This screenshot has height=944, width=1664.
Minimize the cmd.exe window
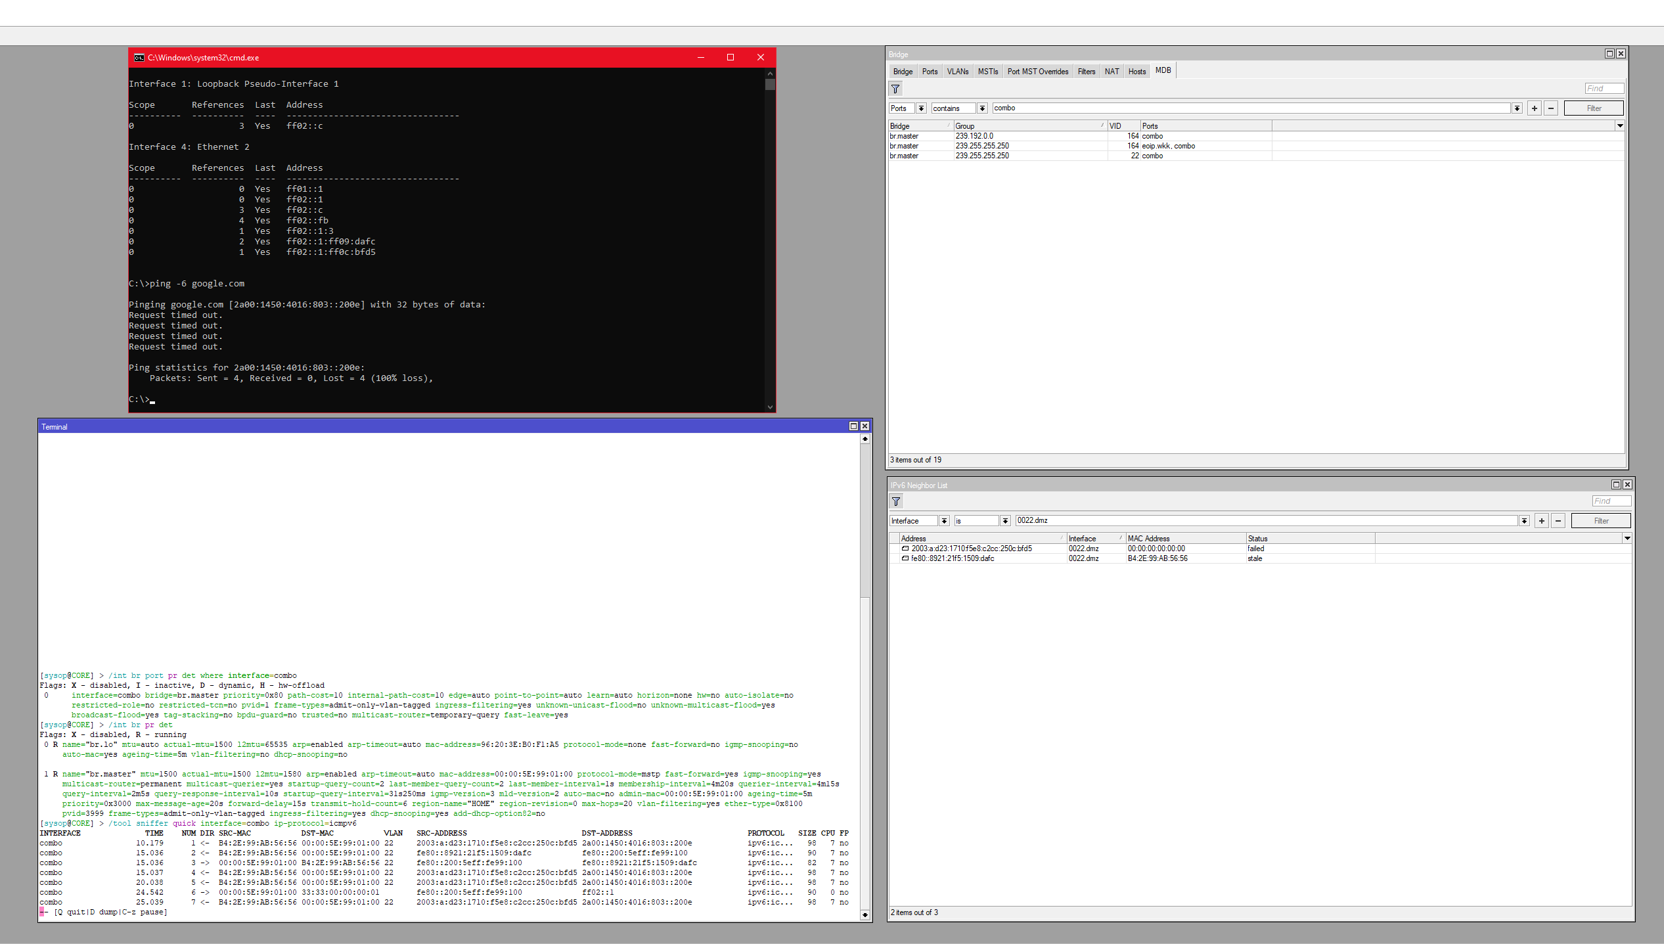pos(700,58)
